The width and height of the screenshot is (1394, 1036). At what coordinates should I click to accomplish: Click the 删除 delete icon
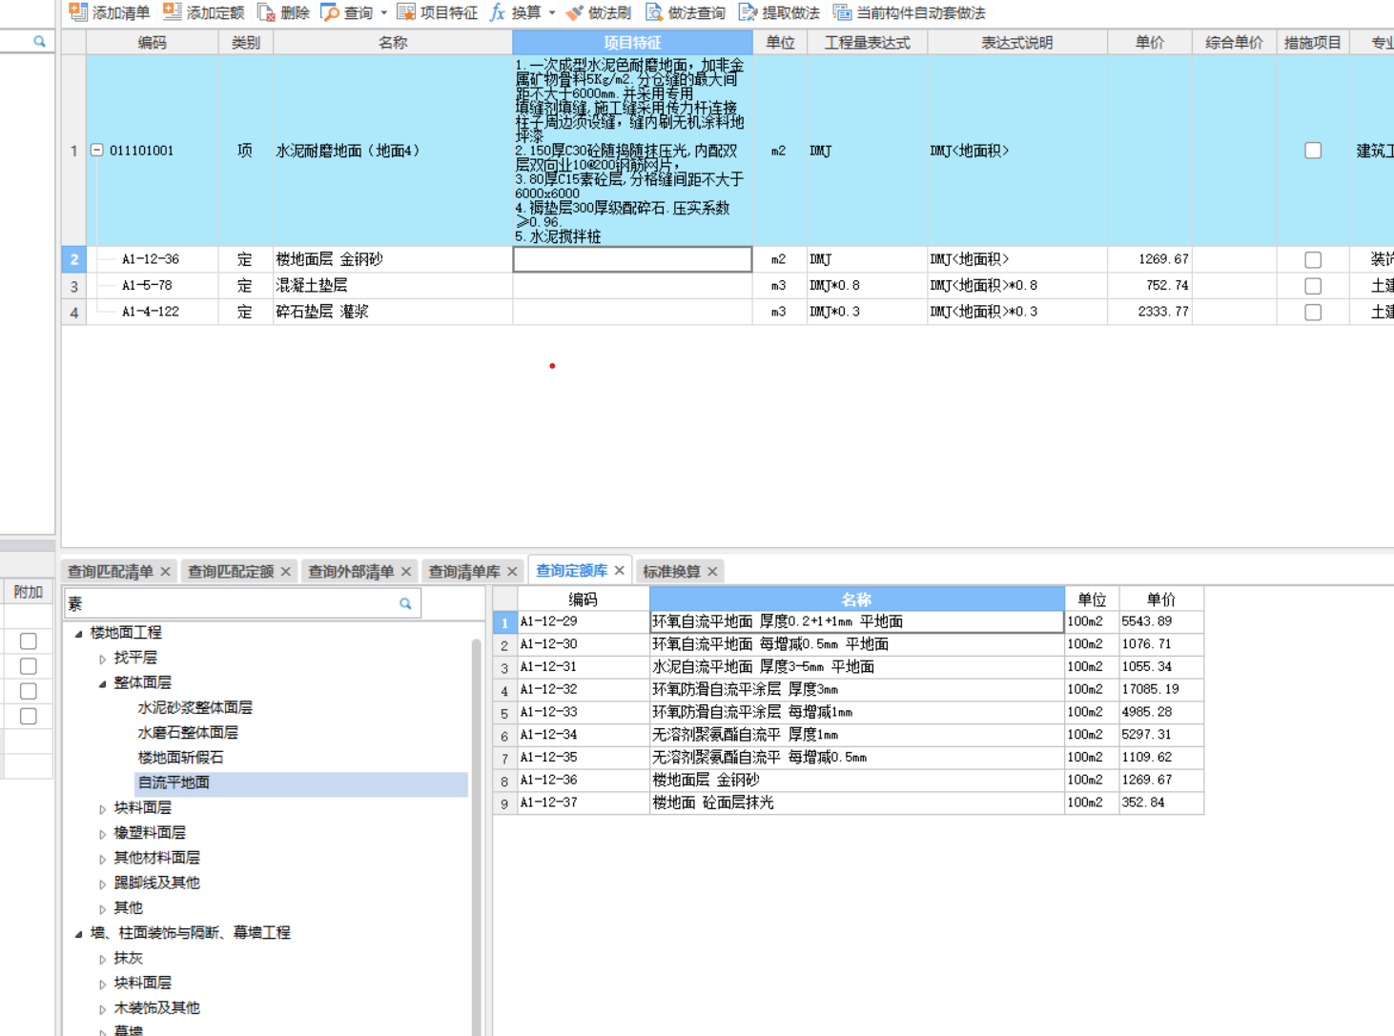(266, 12)
